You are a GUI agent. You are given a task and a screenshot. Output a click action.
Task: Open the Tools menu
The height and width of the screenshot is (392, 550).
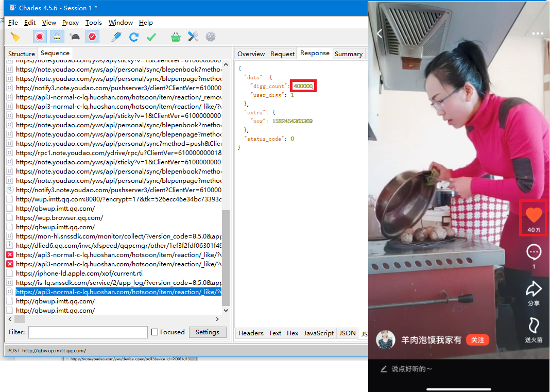point(94,23)
